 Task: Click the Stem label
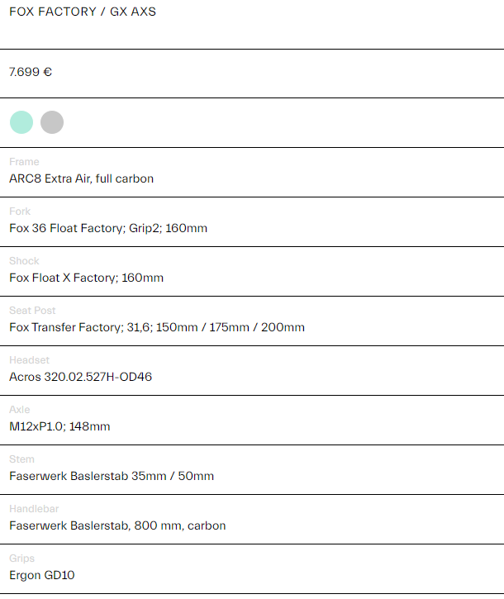click(21, 459)
